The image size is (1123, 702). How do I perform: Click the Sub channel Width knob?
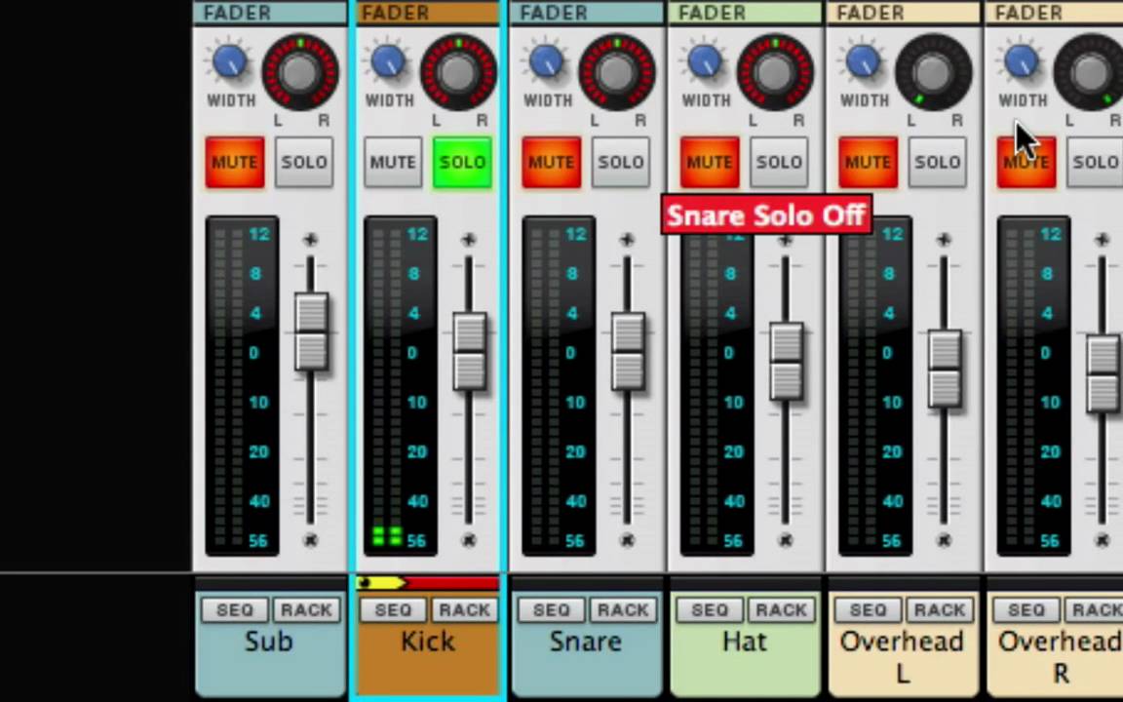(231, 61)
